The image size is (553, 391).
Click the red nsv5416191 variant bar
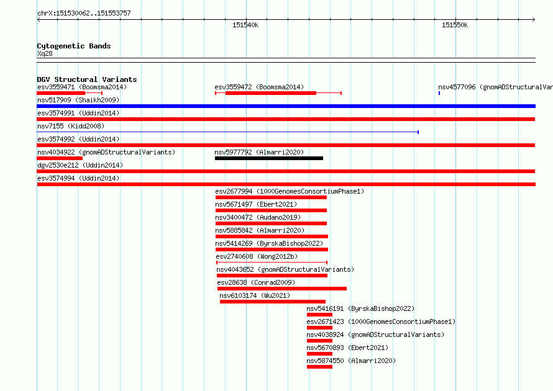[x=319, y=315]
